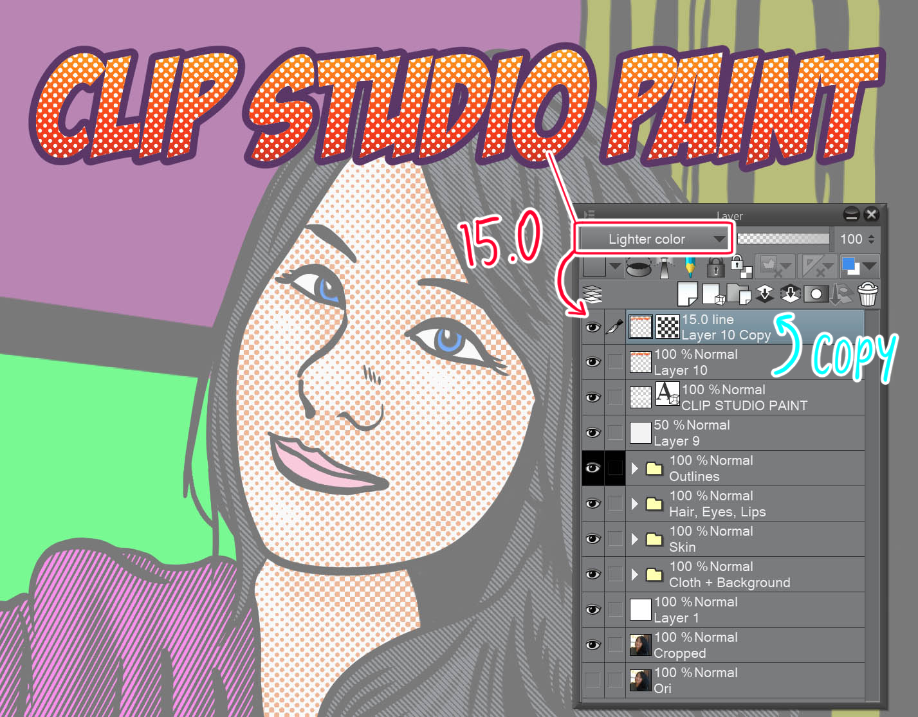The height and width of the screenshot is (717, 918).
Task: Toggle visibility of Layer 9
Action: coord(592,433)
